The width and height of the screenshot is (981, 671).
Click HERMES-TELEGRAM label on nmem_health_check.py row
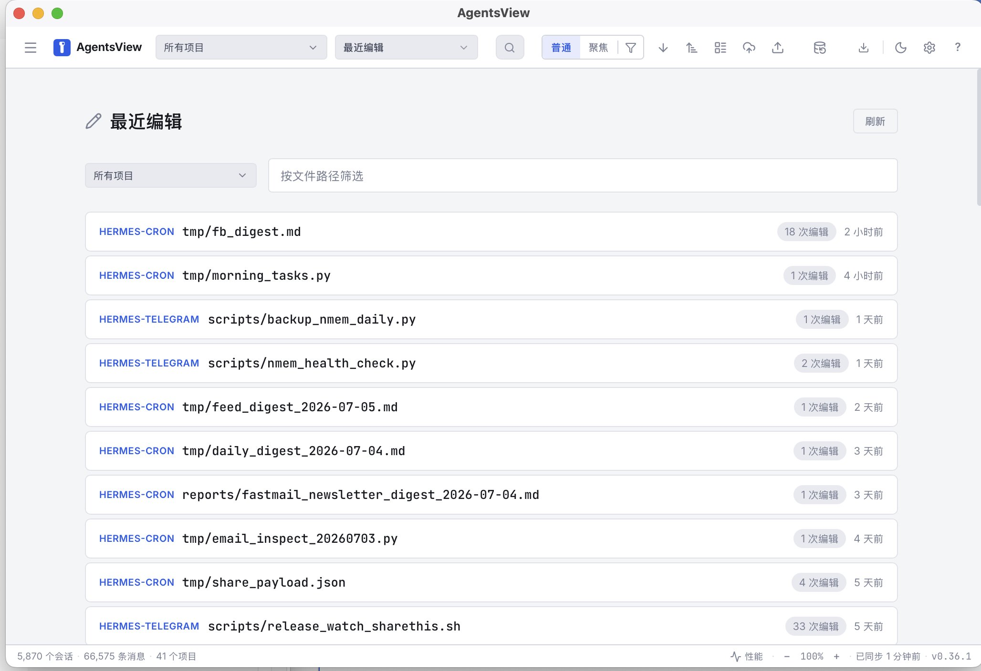click(149, 363)
